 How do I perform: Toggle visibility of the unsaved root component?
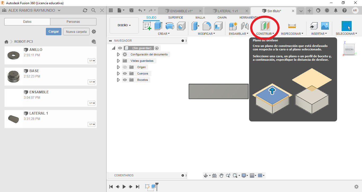click(120, 48)
